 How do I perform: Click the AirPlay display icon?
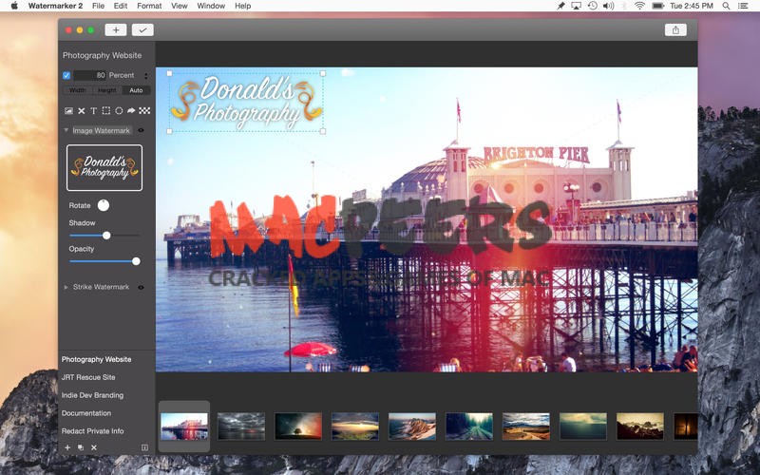pos(576,6)
